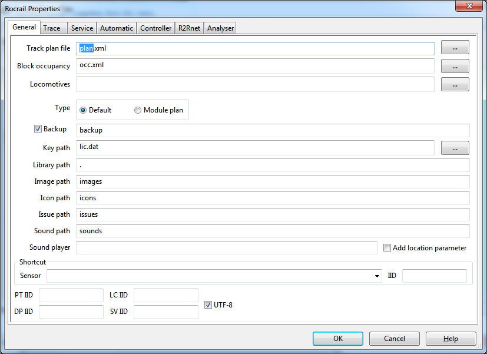Expand the Shortcut Sensor dropdown
This screenshot has height=354, width=487.
click(x=377, y=276)
